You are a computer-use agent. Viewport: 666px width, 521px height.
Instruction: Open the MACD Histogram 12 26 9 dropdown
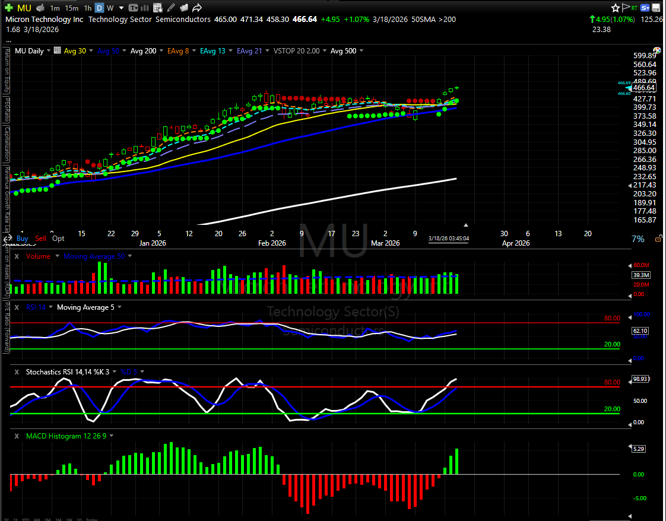coord(111,436)
